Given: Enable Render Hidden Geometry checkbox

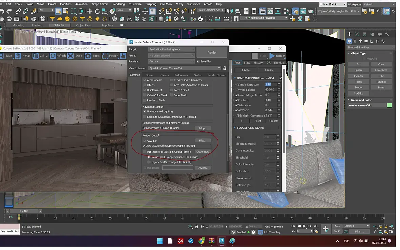Looking at the screenshot, I should point(172,80).
